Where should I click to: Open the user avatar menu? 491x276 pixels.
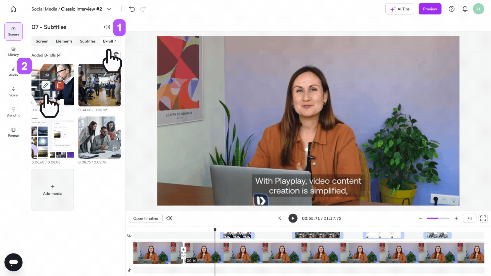[478, 9]
